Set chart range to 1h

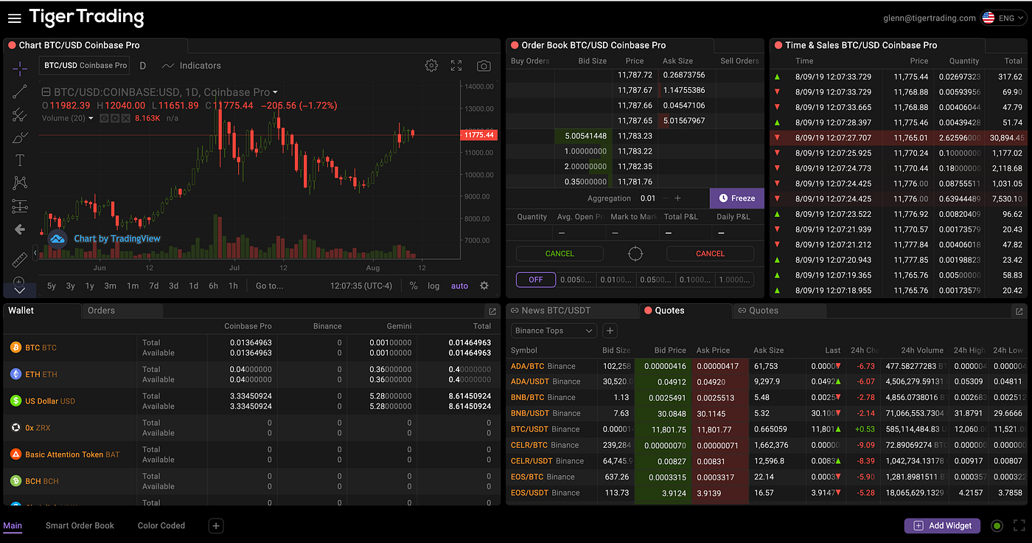233,286
